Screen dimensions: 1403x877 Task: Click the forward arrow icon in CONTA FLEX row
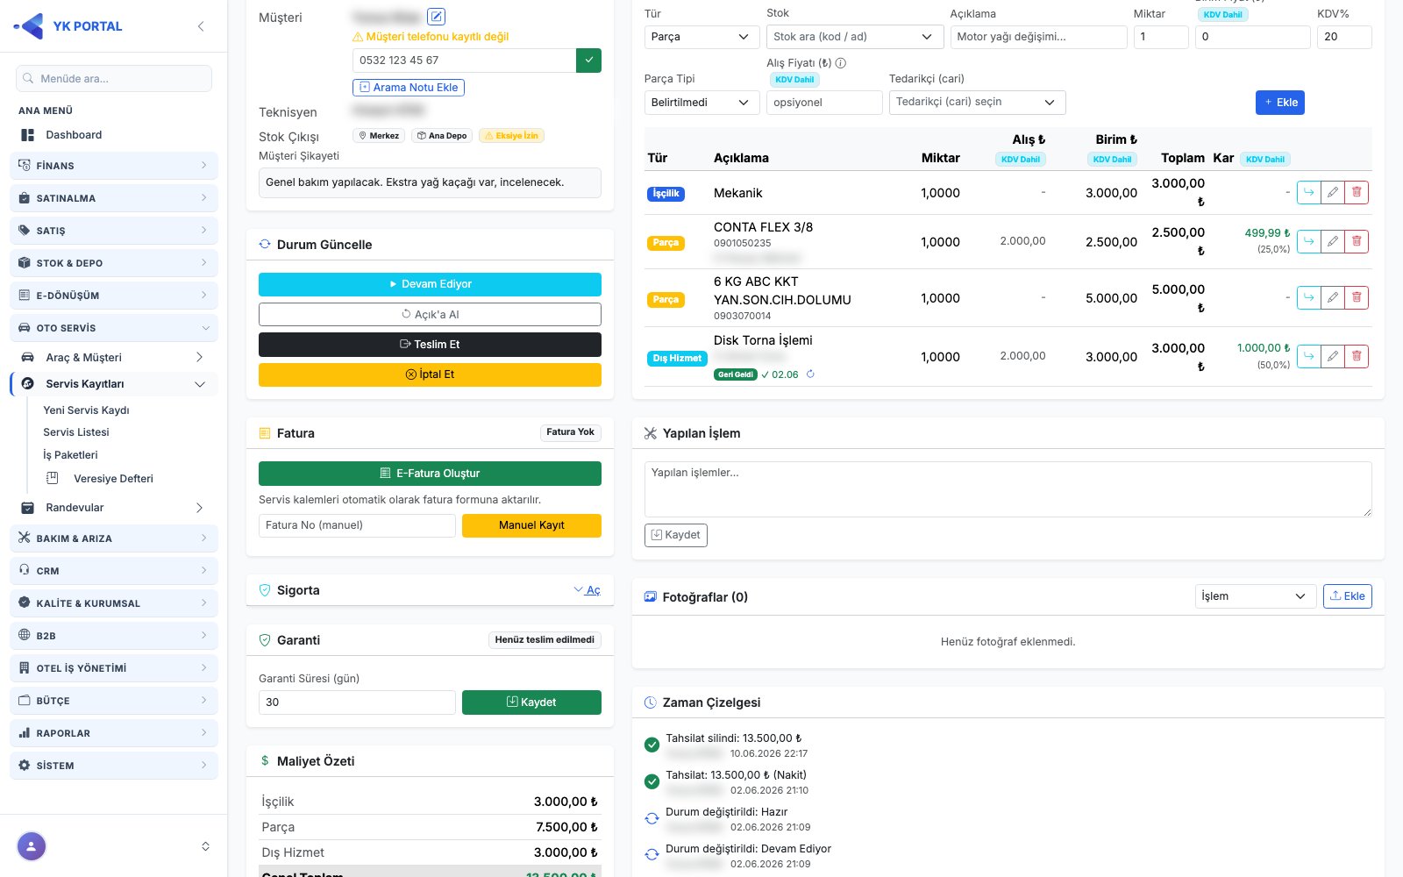(1308, 242)
